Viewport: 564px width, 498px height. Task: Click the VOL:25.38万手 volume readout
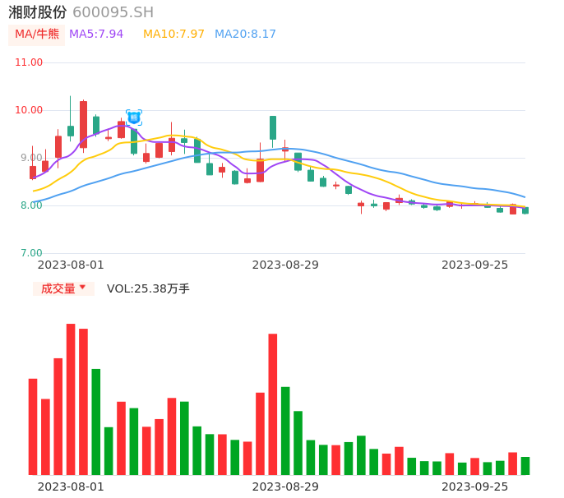tap(148, 288)
